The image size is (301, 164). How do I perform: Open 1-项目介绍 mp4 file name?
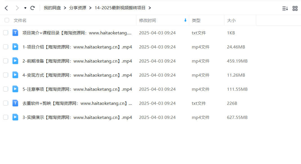click(x=77, y=47)
